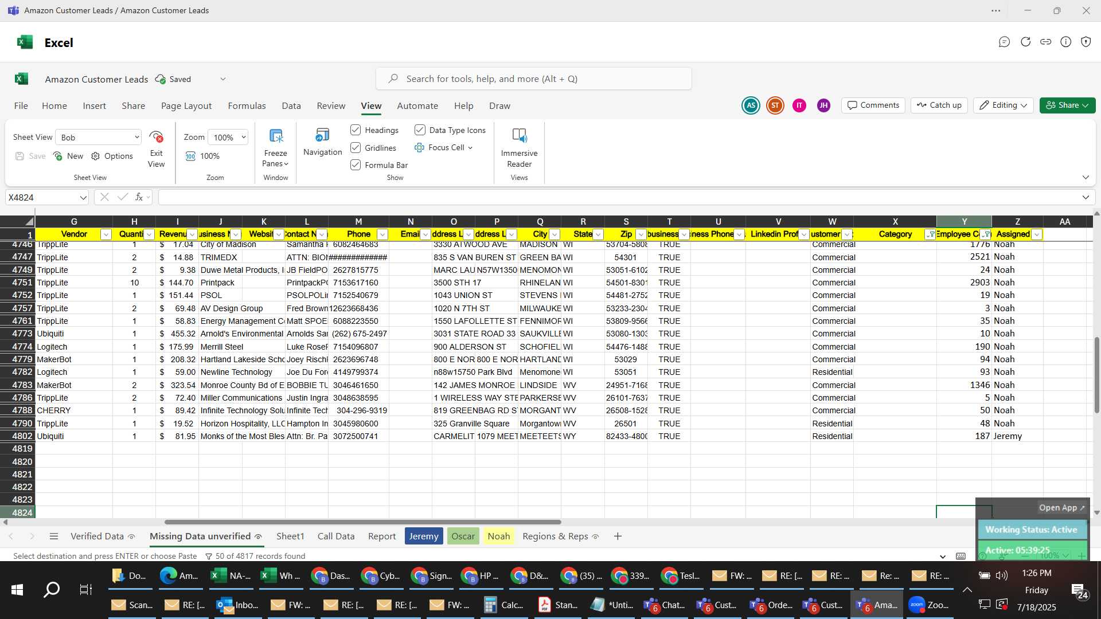Open the Automate ribbon tab
1101x619 pixels.
417,106
